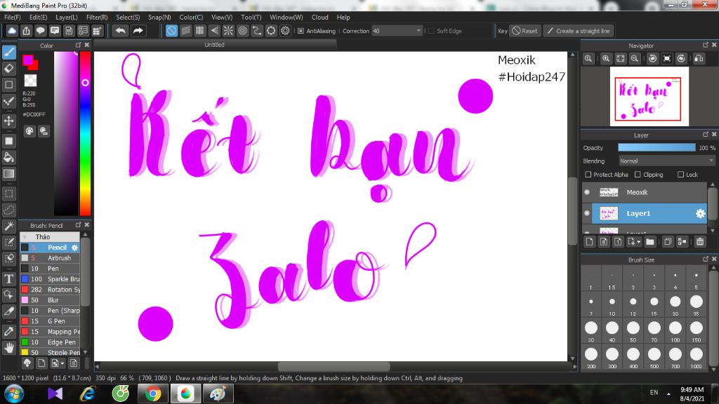Viewport: 719px width, 404px height.
Task: Check Lock layer option
Action: [680, 175]
